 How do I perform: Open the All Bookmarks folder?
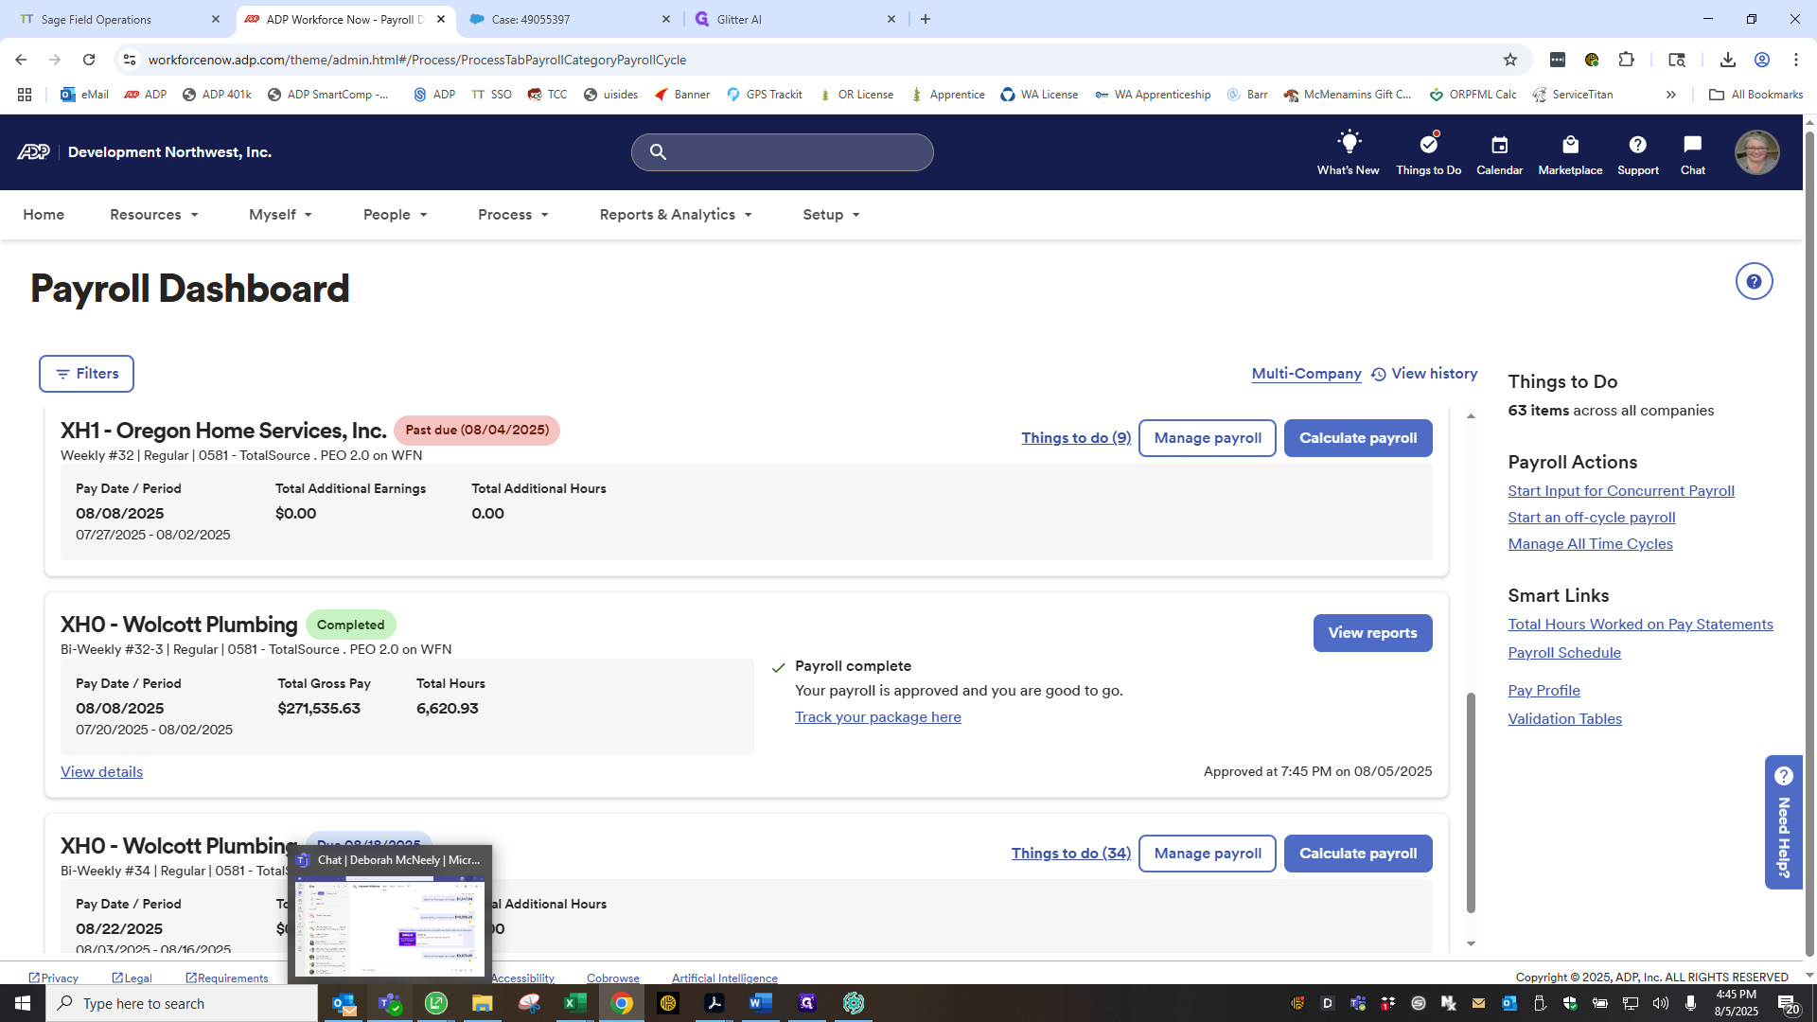coord(1755,95)
